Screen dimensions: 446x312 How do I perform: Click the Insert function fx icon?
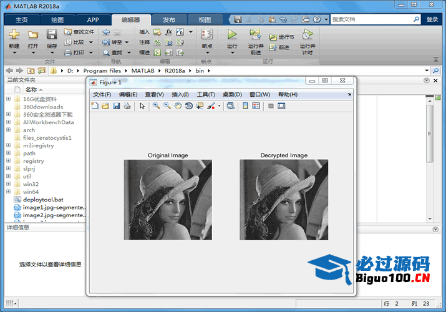click(168, 32)
